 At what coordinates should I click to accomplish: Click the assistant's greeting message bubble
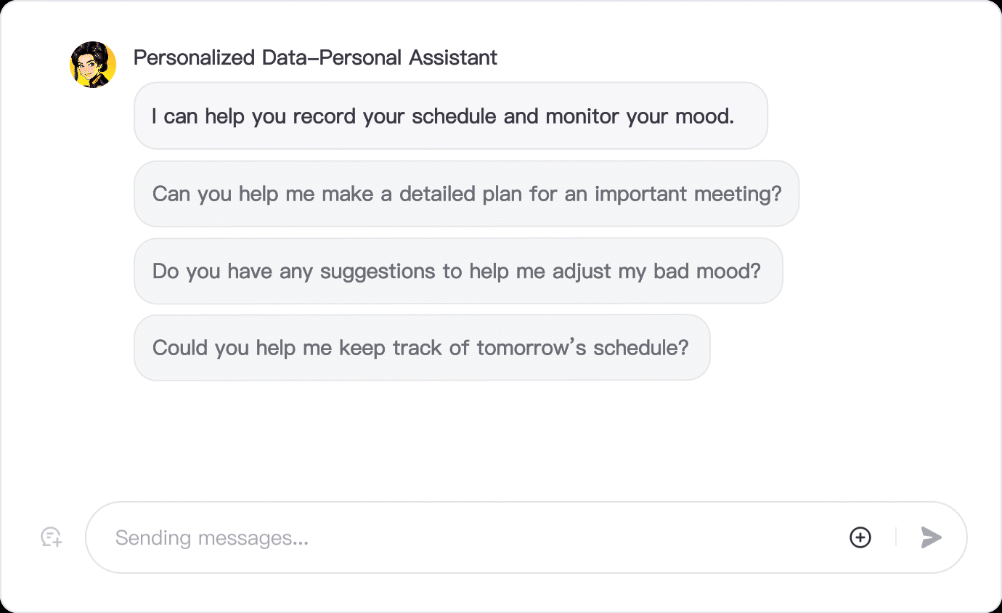coord(450,116)
